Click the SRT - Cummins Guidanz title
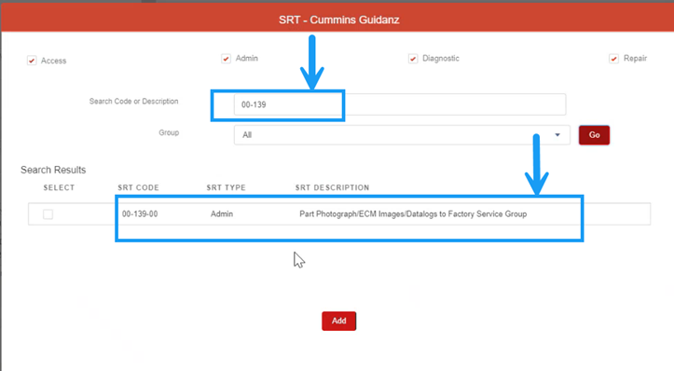The image size is (674, 371). point(339,20)
